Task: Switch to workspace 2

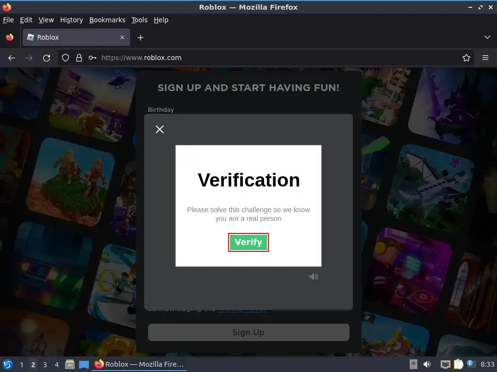Action: (x=33, y=365)
